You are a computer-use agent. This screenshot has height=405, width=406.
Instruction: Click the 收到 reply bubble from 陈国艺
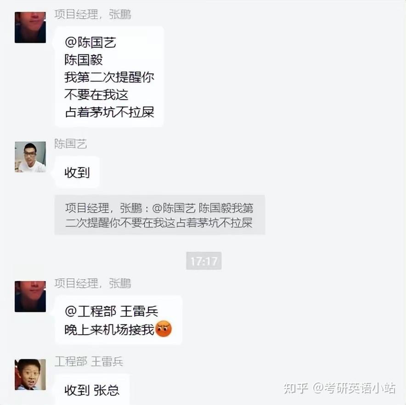[x=77, y=172]
